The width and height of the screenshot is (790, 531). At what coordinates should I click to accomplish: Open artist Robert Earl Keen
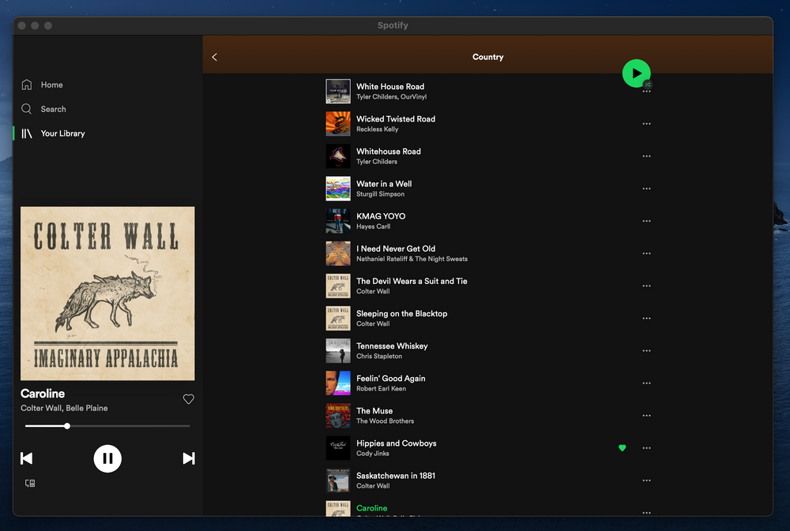pos(382,388)
